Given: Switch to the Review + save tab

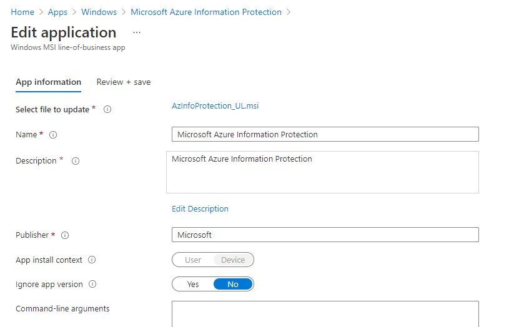Looking at the screenshot, I should coord(123,82).
